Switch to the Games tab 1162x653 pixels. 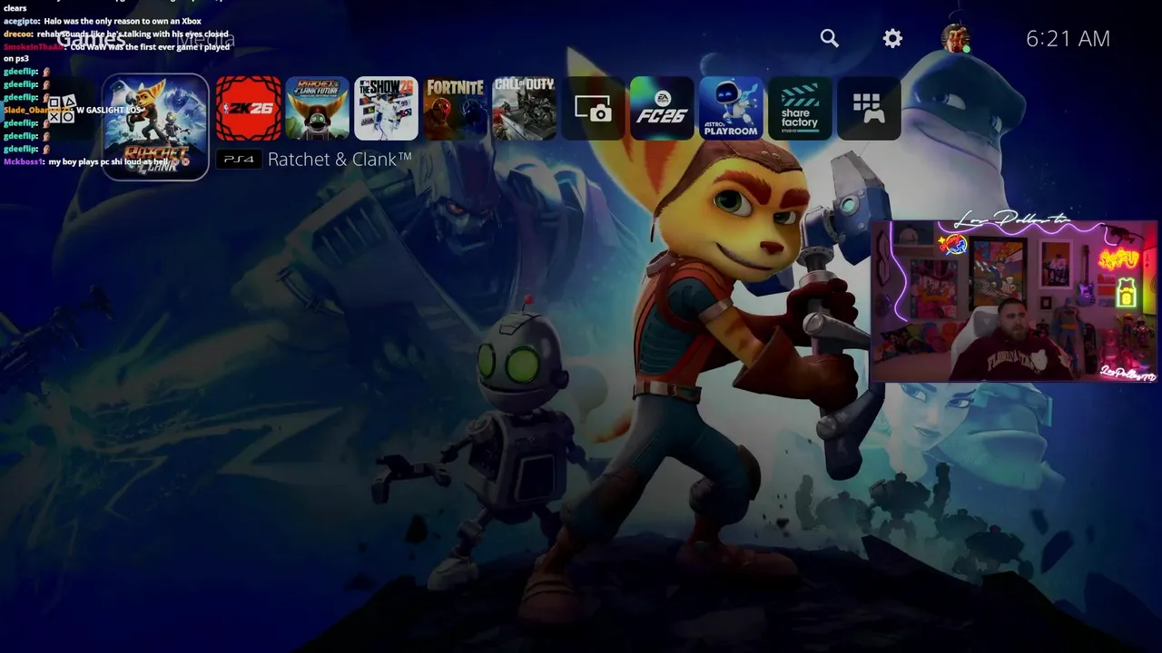point(93,40)
